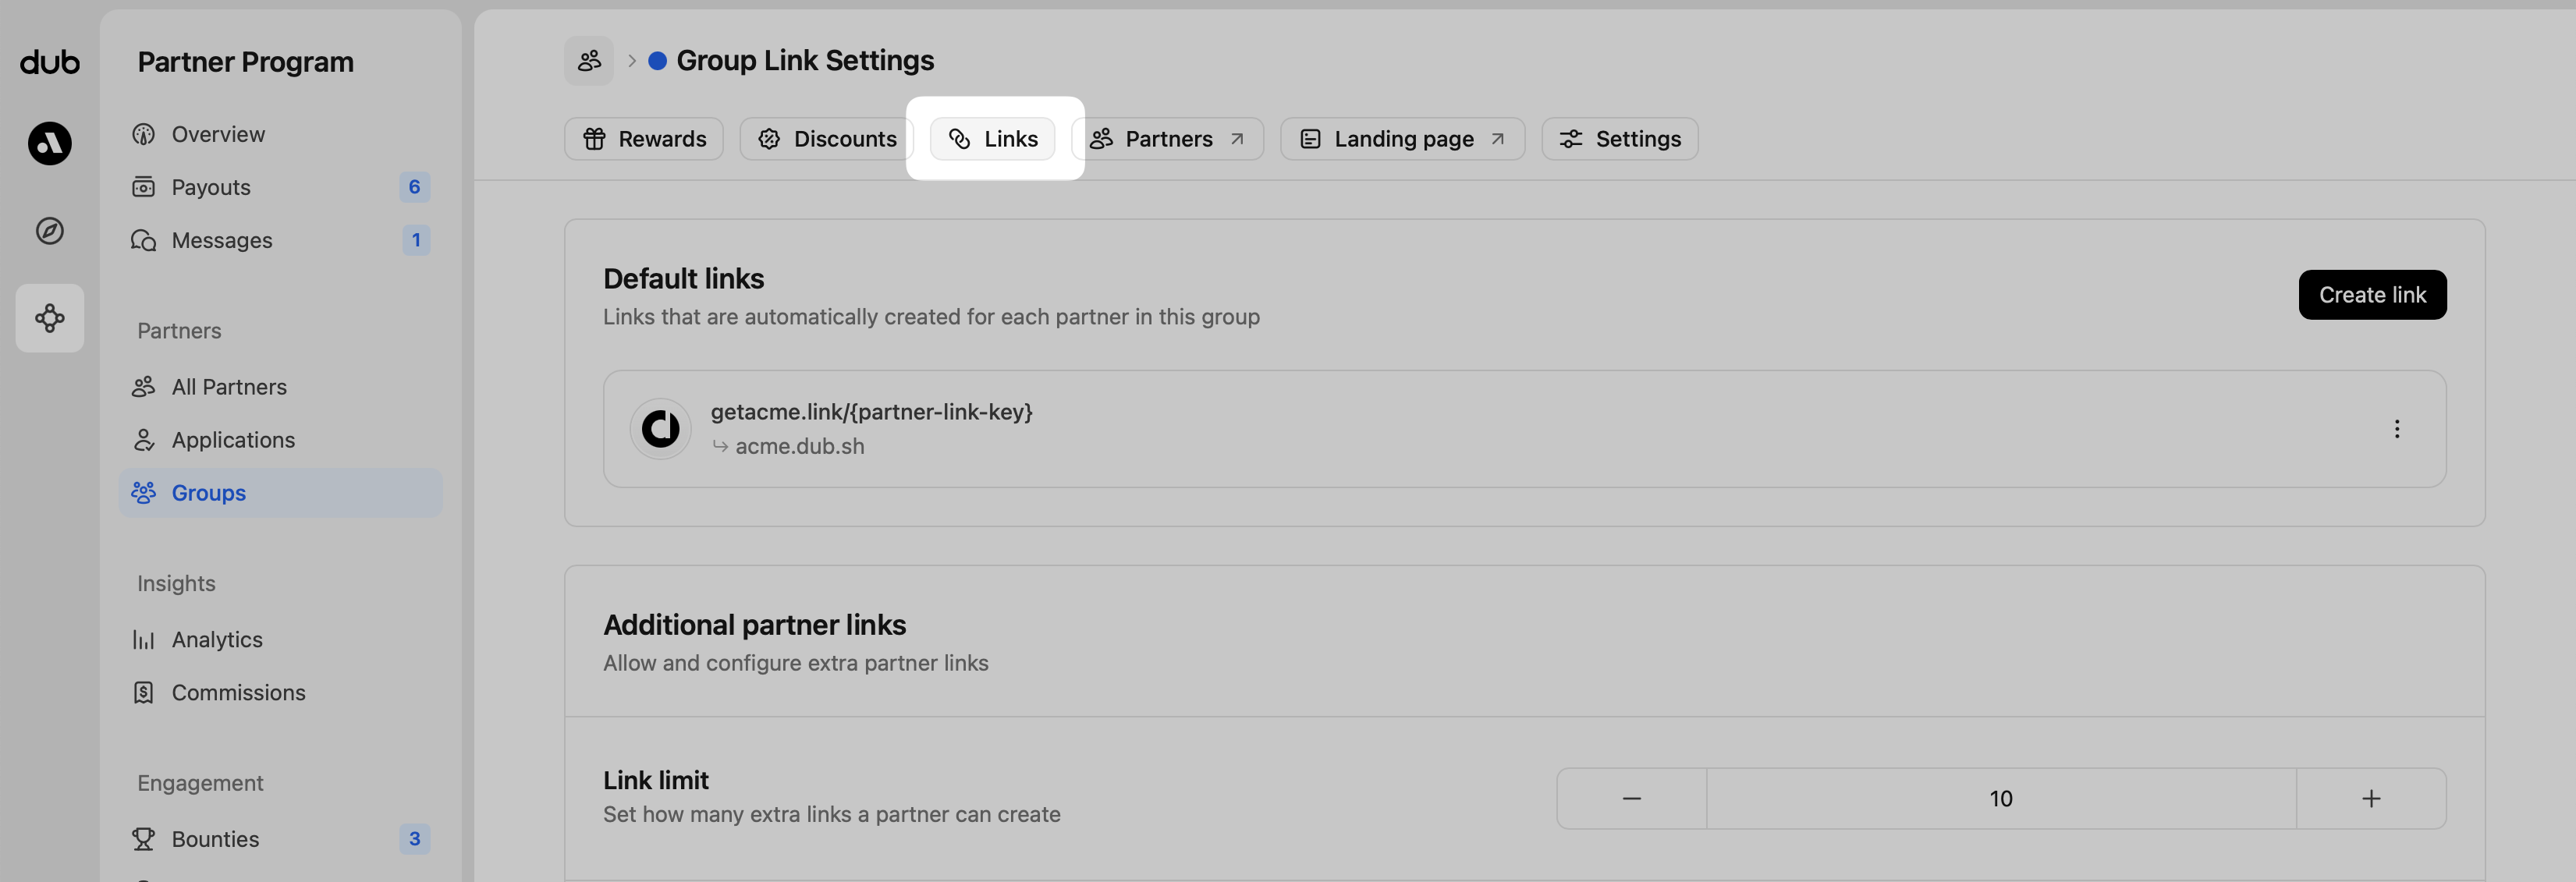This screenshot has height=882, width=2576.
Task: Switch to the Discounts tab
Action: [826, 139]
